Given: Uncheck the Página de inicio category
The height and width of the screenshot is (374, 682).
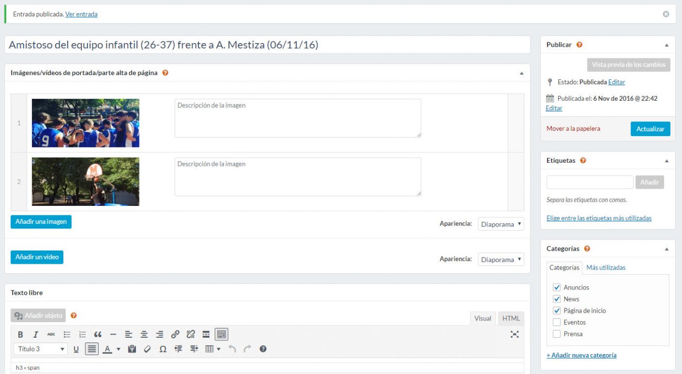Looking at the screenshot, I should click(557, 310).
